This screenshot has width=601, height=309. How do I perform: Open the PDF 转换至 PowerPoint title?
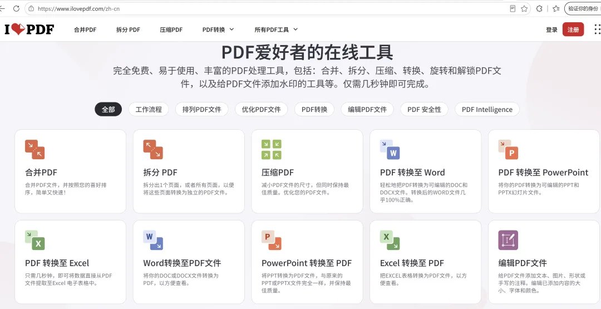pyautogui.click(x=543, y=173)
